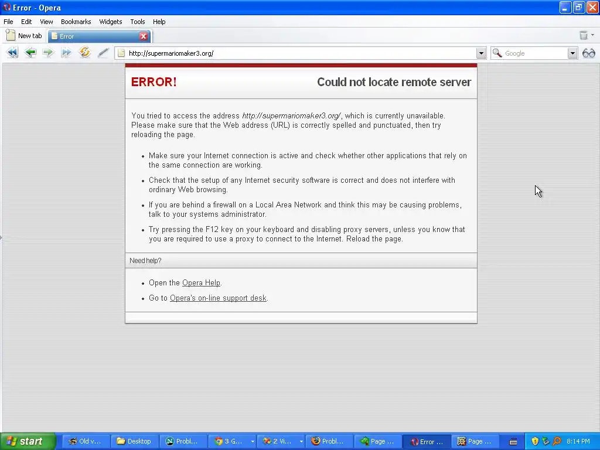Switch to Netscape 'Probl...' taskbar button
This screenshot has height=450, width=600.
pyautogui.click(x=183, y=441)
